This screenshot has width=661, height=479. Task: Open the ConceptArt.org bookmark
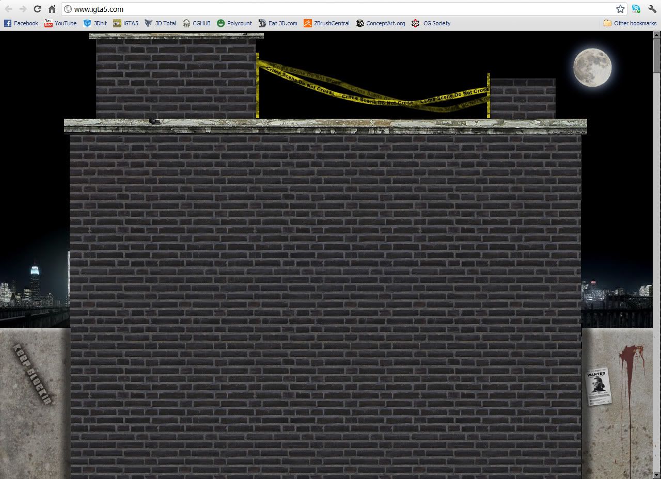pos(381,23)
